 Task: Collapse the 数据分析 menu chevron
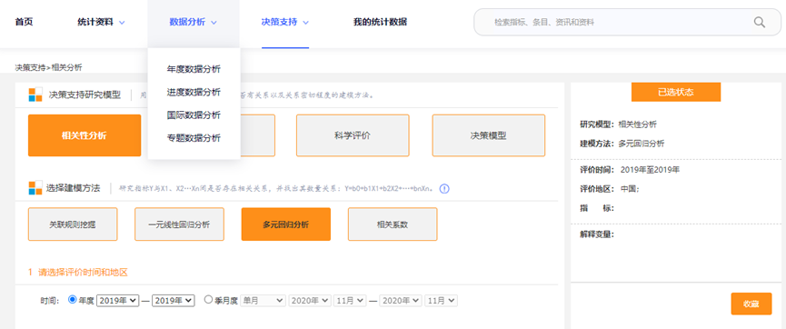[214, 23]
